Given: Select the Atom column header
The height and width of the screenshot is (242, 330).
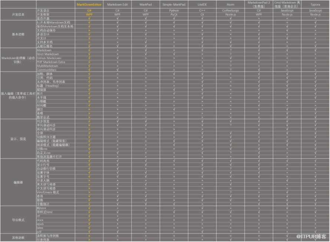Looking at the screenshot, I should click(x=231, y=4).
